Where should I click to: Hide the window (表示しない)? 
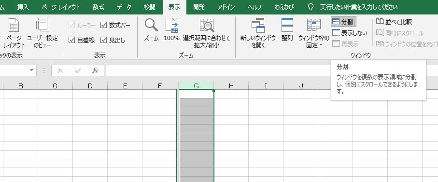[x=350, y=33]
